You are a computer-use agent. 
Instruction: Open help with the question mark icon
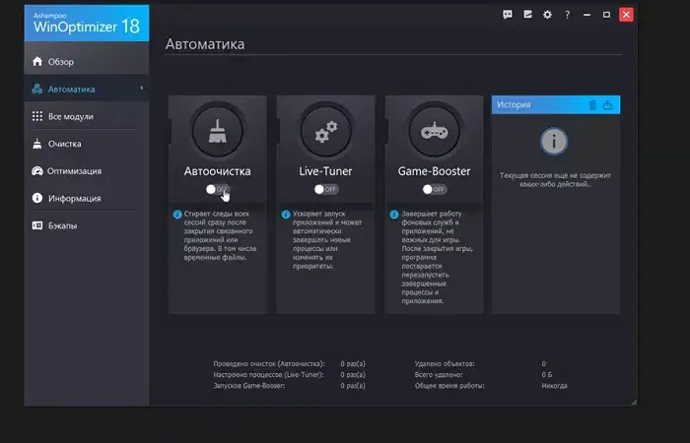coord(567,15)
